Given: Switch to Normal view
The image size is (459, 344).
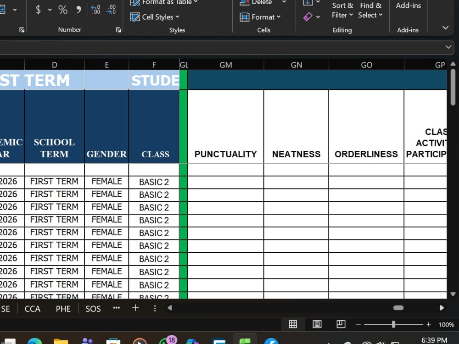Looking at the screenshot, I should pyautogui.click(x=293, y=324).
